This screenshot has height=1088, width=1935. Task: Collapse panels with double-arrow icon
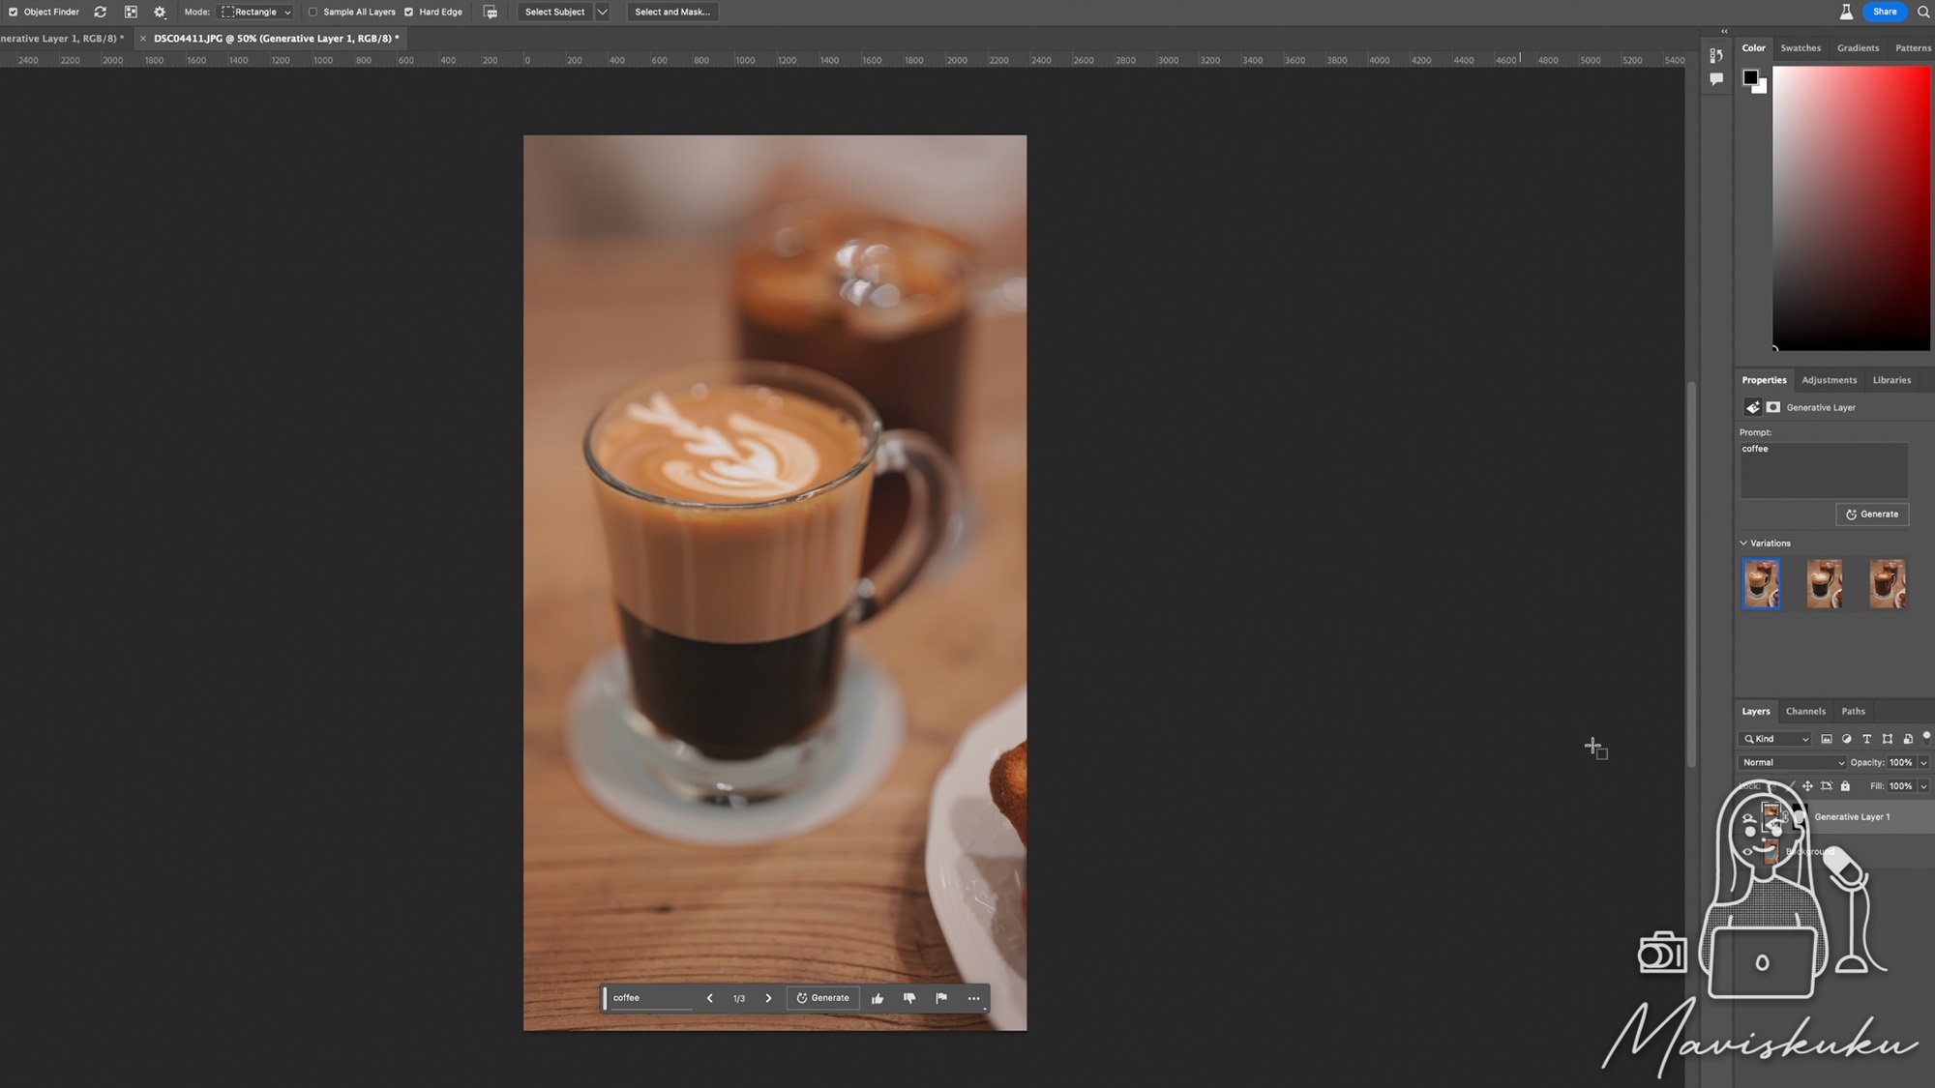[1724, 31]
